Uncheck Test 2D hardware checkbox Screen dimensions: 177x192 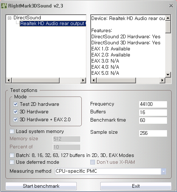click(16, 104)
